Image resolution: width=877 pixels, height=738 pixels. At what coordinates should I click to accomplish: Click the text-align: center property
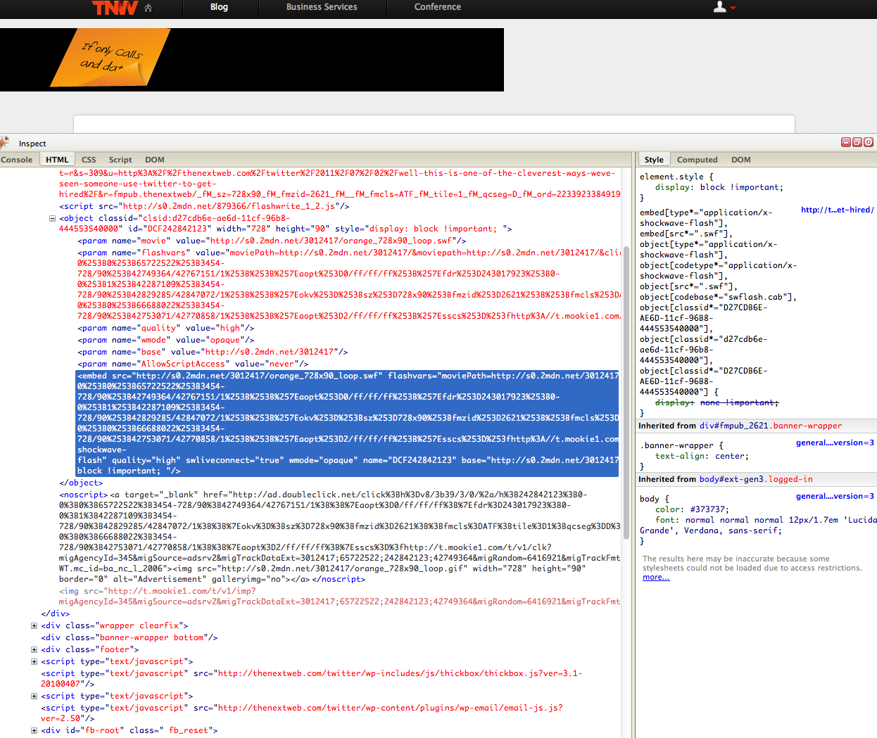(702, 456)
